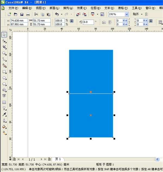163x172 pixels.
Task: Open the 表格(T) menu
Action: (x=123, y=8)
